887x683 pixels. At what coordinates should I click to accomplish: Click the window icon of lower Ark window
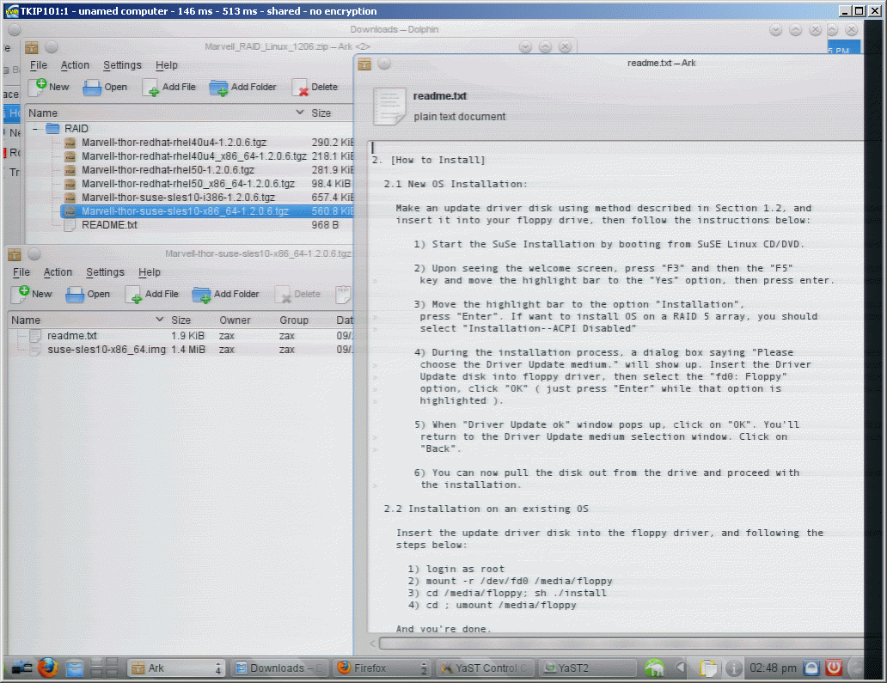(x=15, y=254)
